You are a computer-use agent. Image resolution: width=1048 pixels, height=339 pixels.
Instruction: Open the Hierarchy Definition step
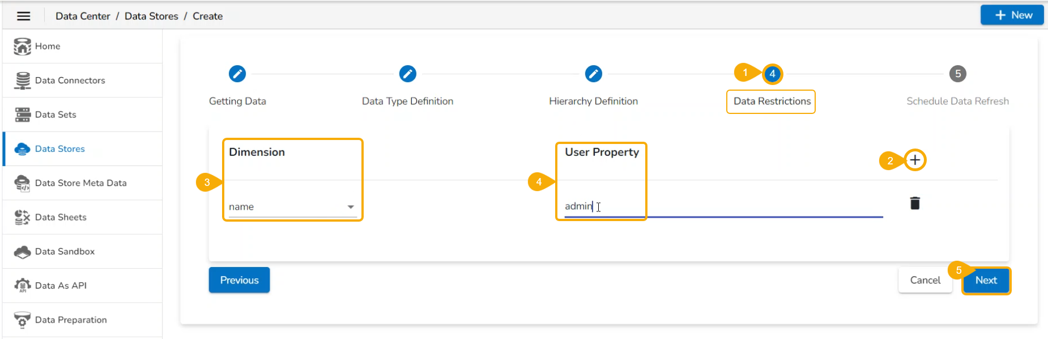click(594, 74)
